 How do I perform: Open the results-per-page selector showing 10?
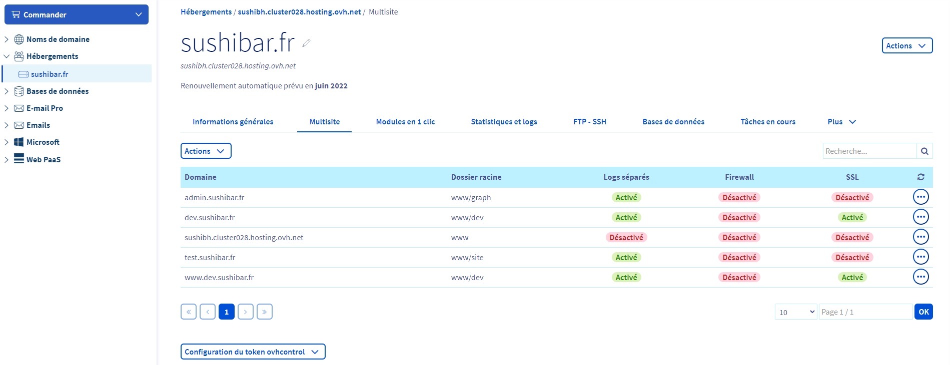pos(795,312)
